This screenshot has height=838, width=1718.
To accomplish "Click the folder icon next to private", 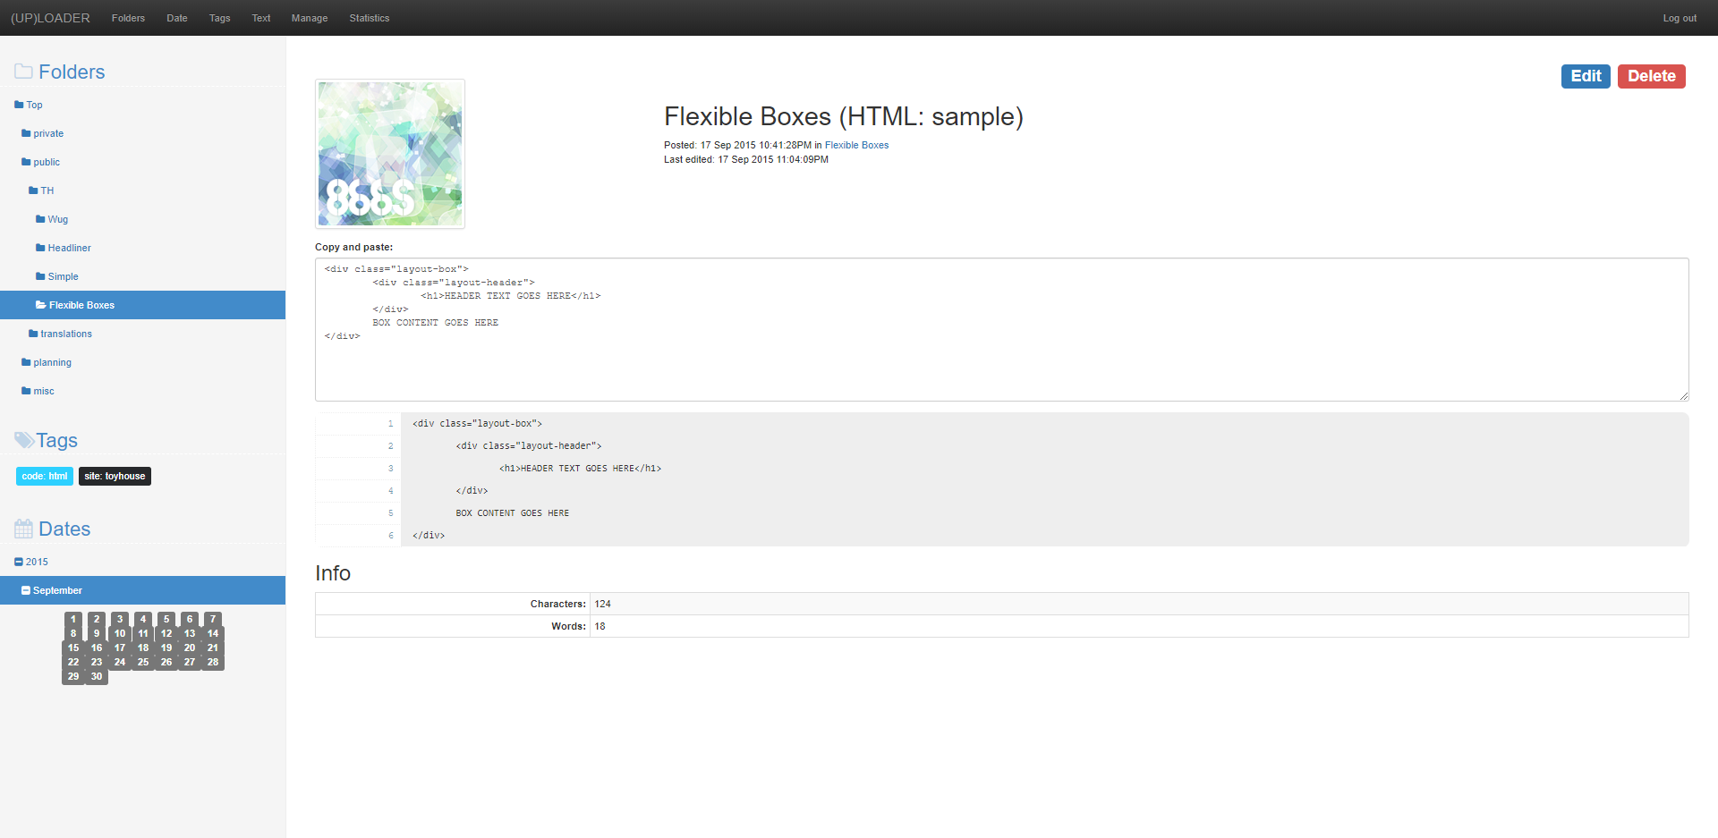I will [26, 133].
